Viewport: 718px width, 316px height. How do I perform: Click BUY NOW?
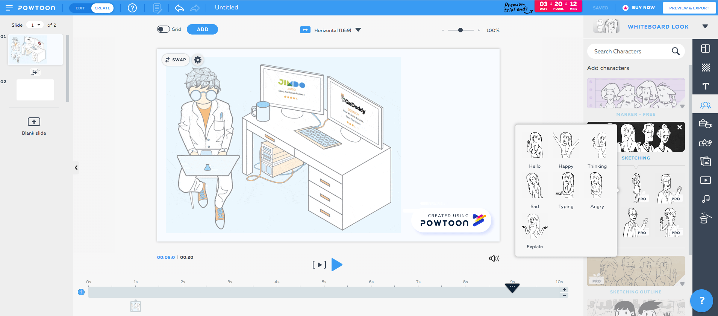coord(639,8)
